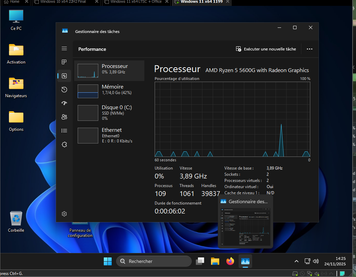Select the Ethernet performance entry

tap(109, 135)
